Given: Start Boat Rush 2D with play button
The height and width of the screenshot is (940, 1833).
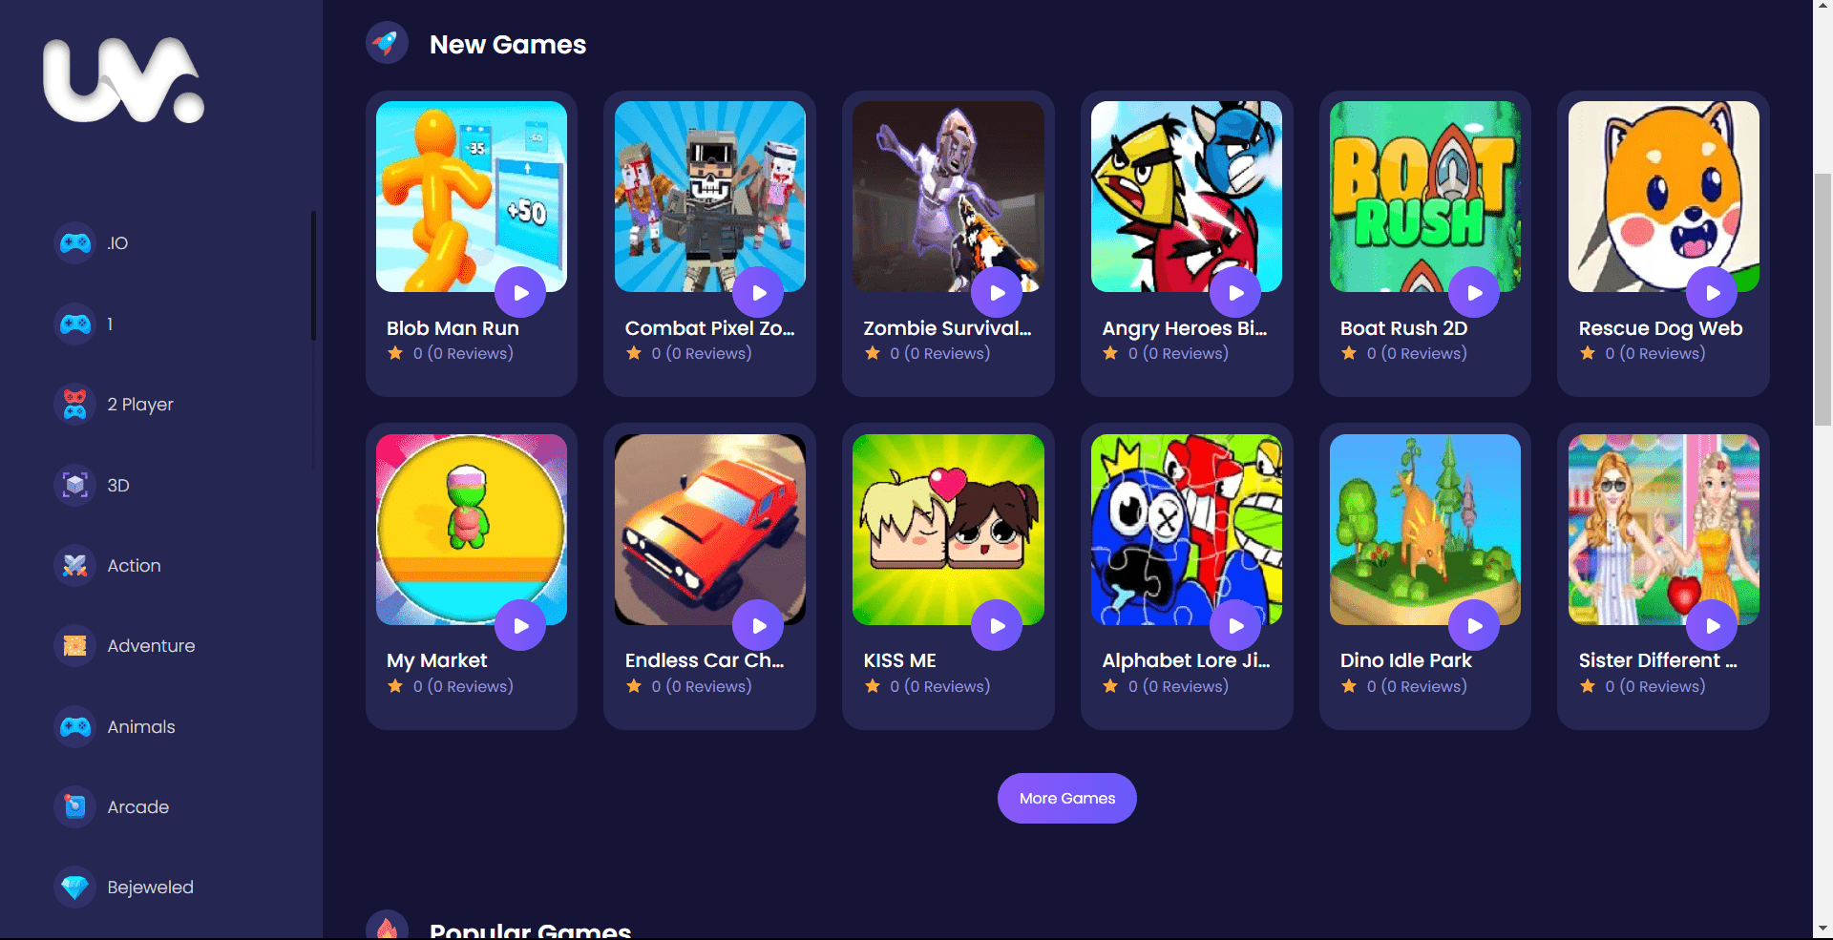Looking at the screenshot, I should point(1474,293).
